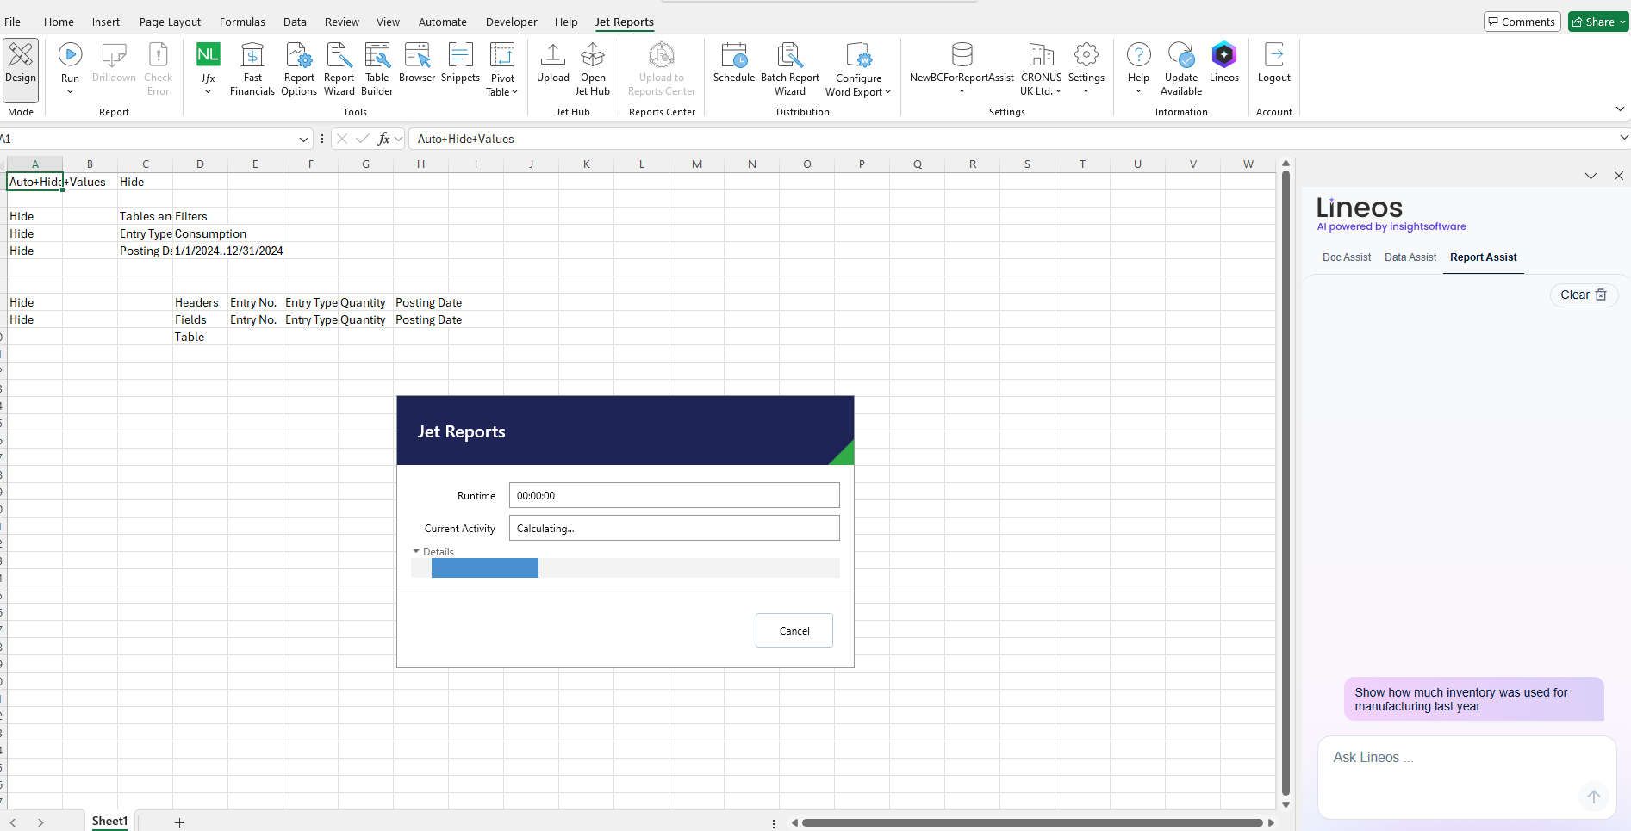This screenshot has height=831, width=1631.
Task: Clear the Report Assist chat history
Action: (x=1584, y=295)
